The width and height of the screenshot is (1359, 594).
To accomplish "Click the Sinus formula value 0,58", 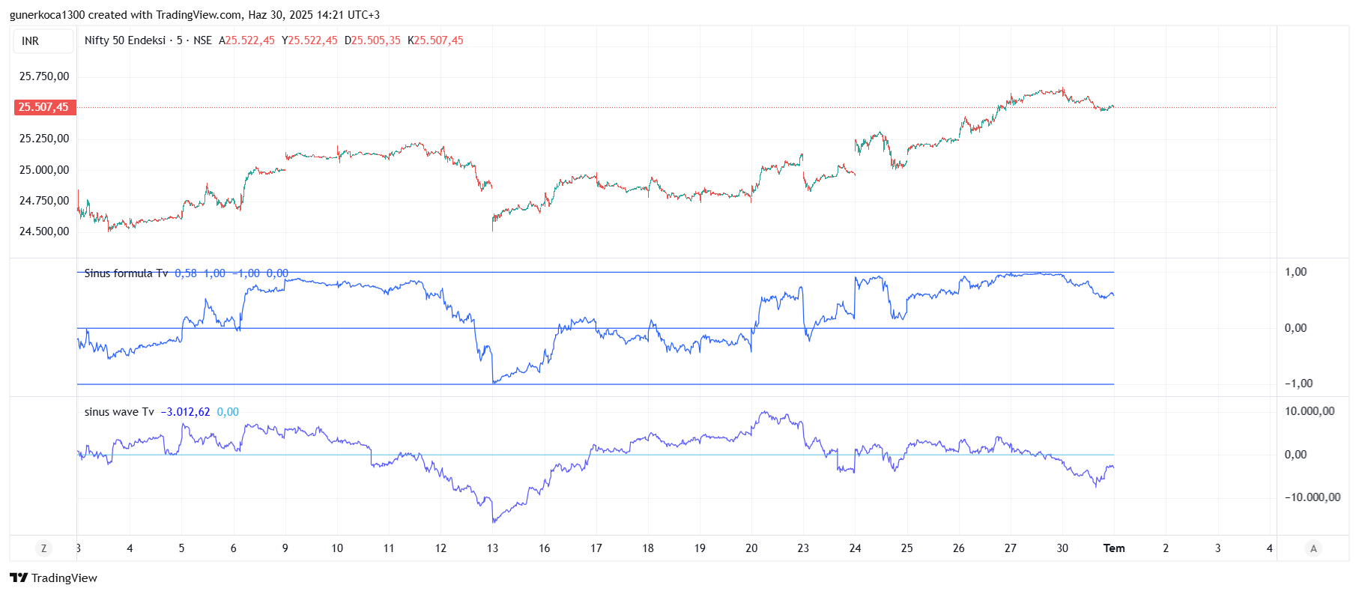I will tap(186, 273).
